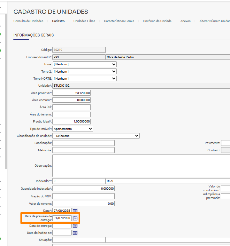Open Tipo de imóvel dropdown

(73, 129)
